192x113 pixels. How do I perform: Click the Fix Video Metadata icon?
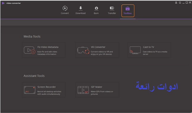(x=29, y=50)
